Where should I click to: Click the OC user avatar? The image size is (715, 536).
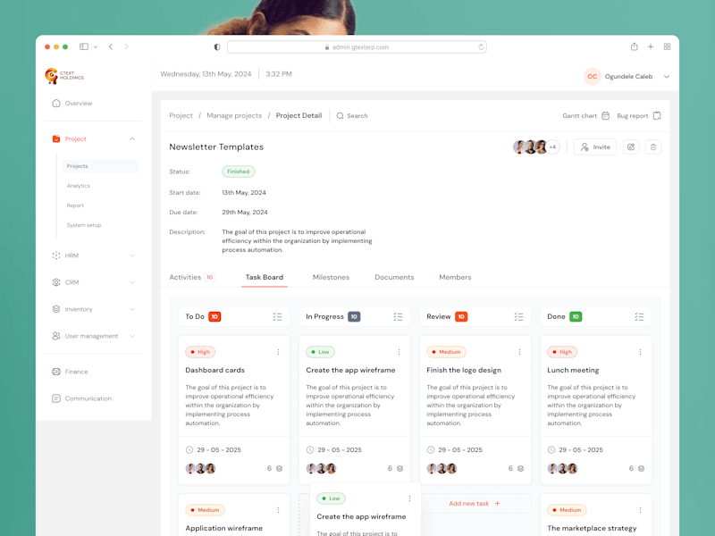[593, 77]
